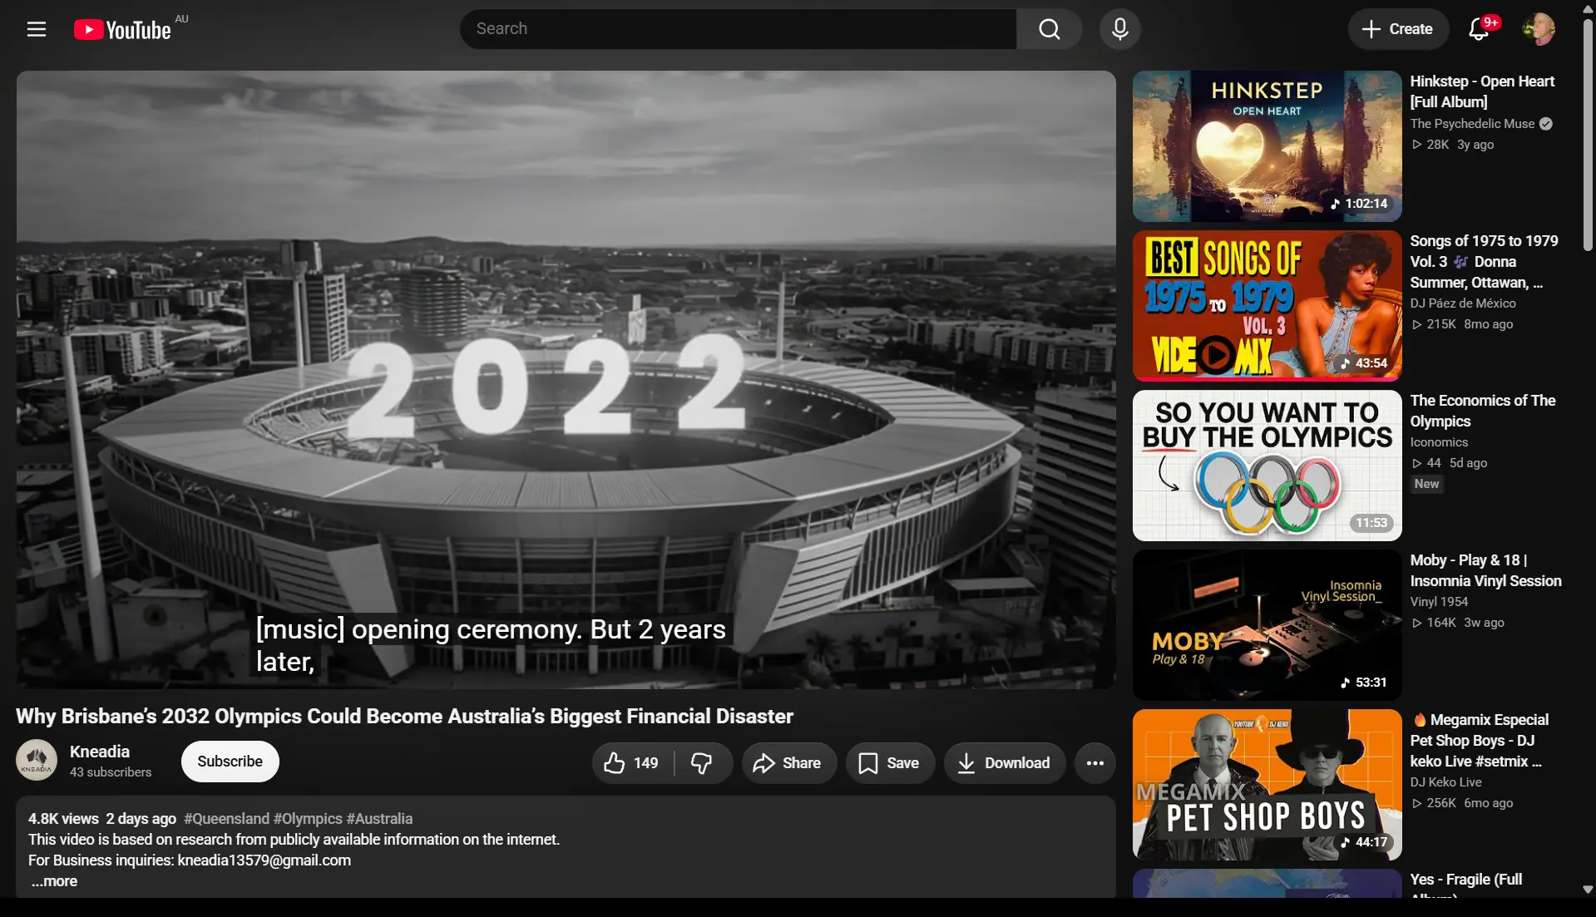Open Moby Insomnia Vinyl Session title
Viewport: 1596px width, 917px height.
(1485, 570)
